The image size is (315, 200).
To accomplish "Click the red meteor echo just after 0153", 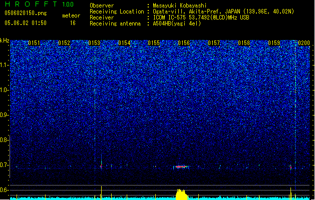I will pyautogui.click(x=101, y=166).
